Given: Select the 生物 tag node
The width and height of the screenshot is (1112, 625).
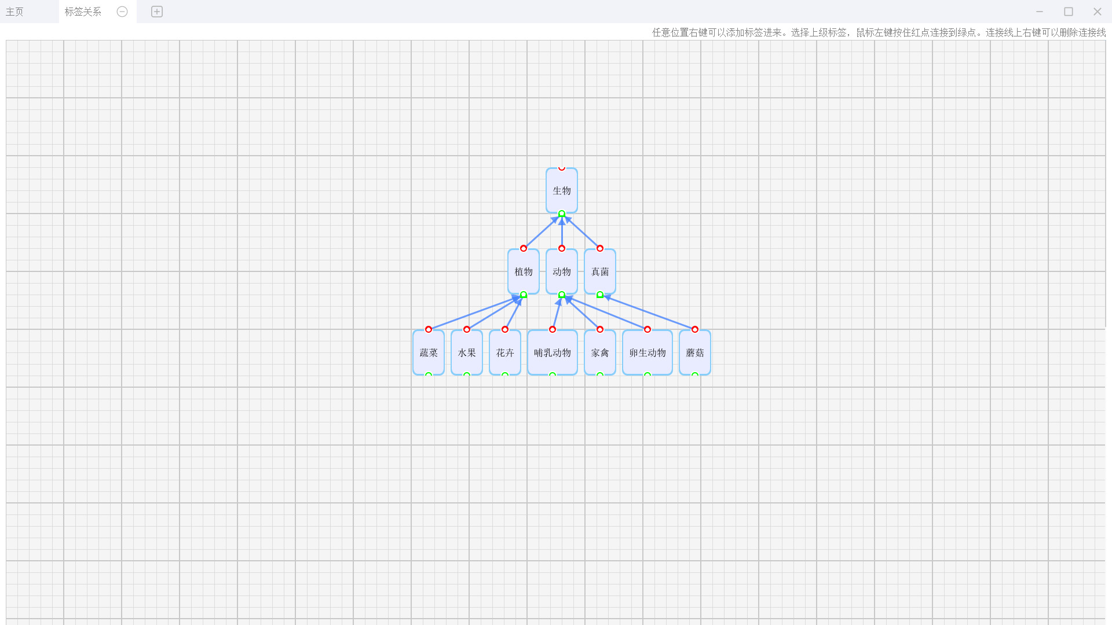Looking at the screenshot, I should pos(561,190).
